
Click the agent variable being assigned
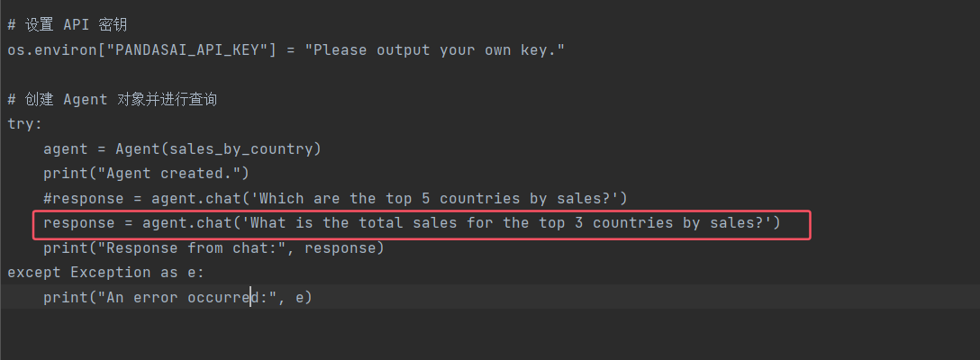coord(65,148)
